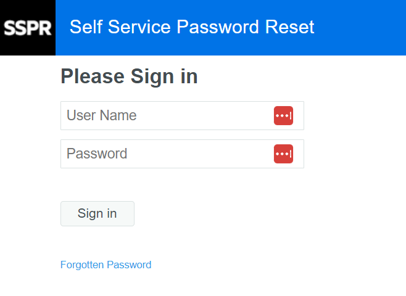Click the password manager icon in Password field
The width and height of the screenshot is (406, 296).
click(284, 154)
